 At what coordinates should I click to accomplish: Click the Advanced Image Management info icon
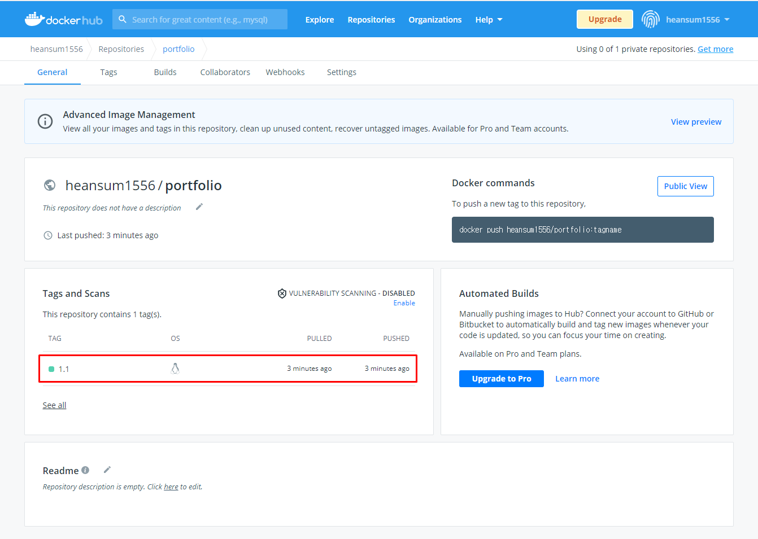point(45,121)
